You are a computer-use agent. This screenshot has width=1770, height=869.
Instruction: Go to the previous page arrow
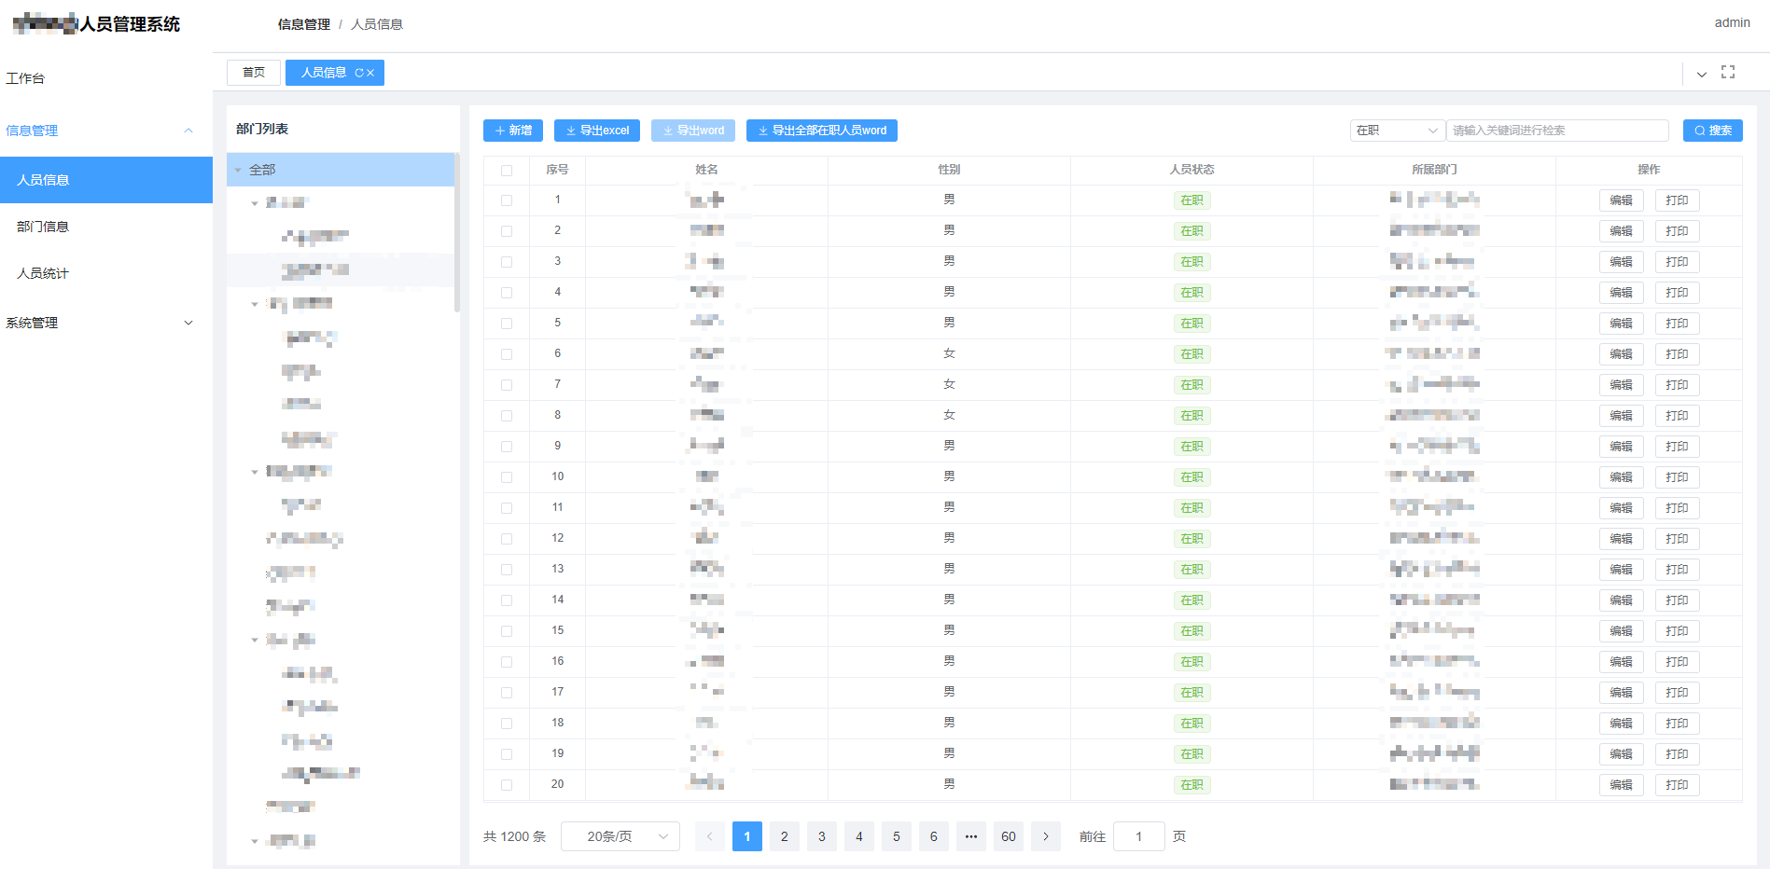coord(710,836)
